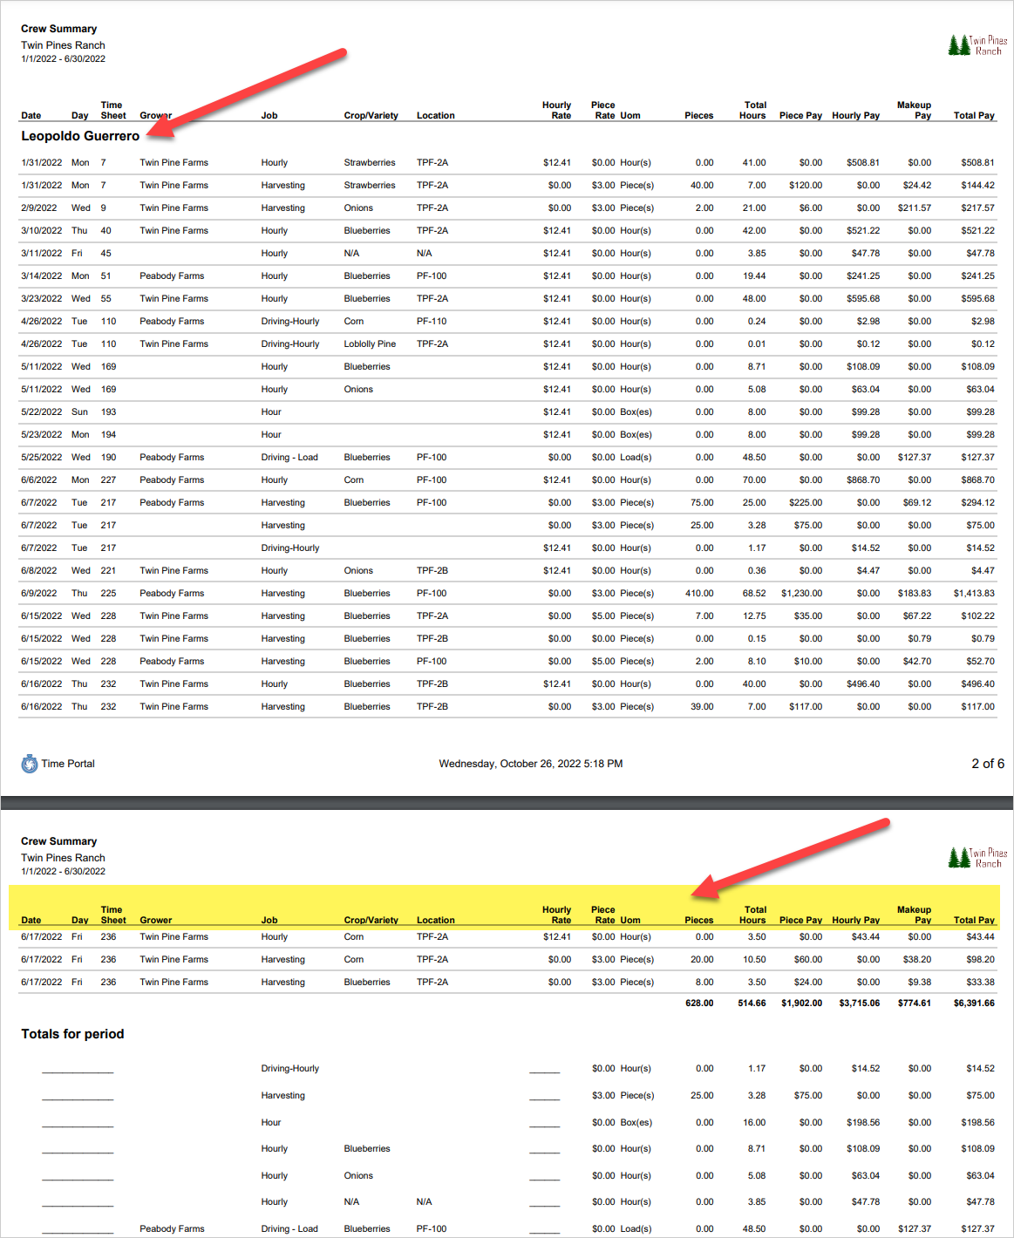
Task: Click the $1,902.00 piece pay sum
Action: [802, 1003]
